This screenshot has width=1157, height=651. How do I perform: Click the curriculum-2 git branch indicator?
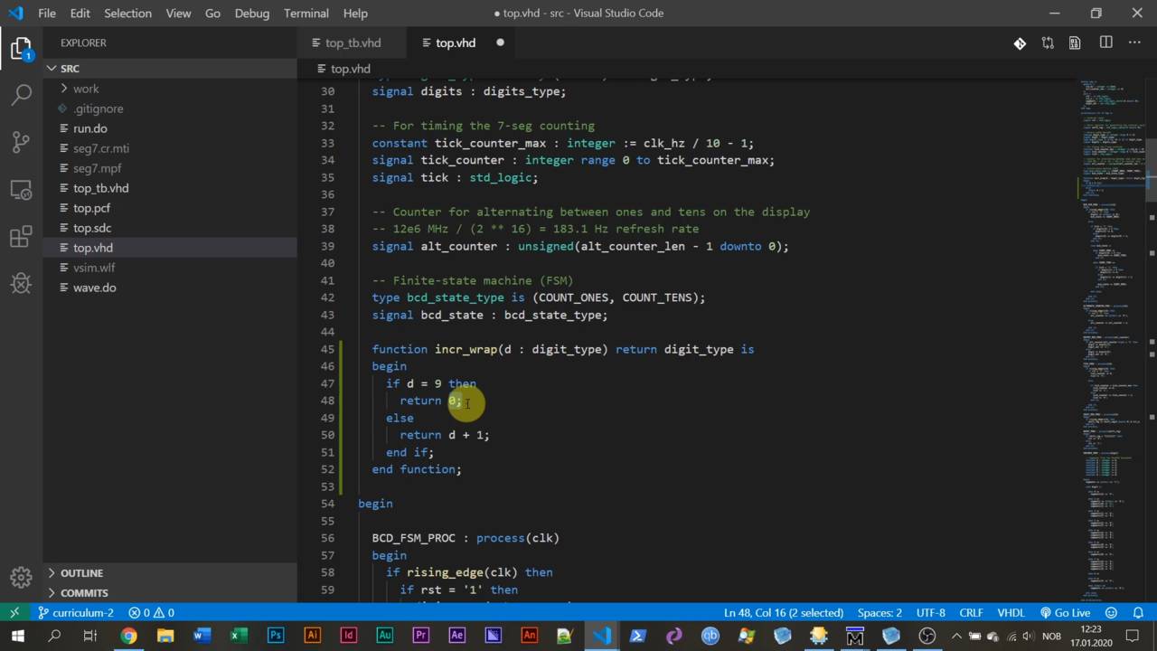(x=75, y=612)
